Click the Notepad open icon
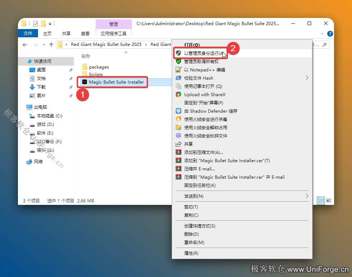The image size is (352, 277). 179,86
